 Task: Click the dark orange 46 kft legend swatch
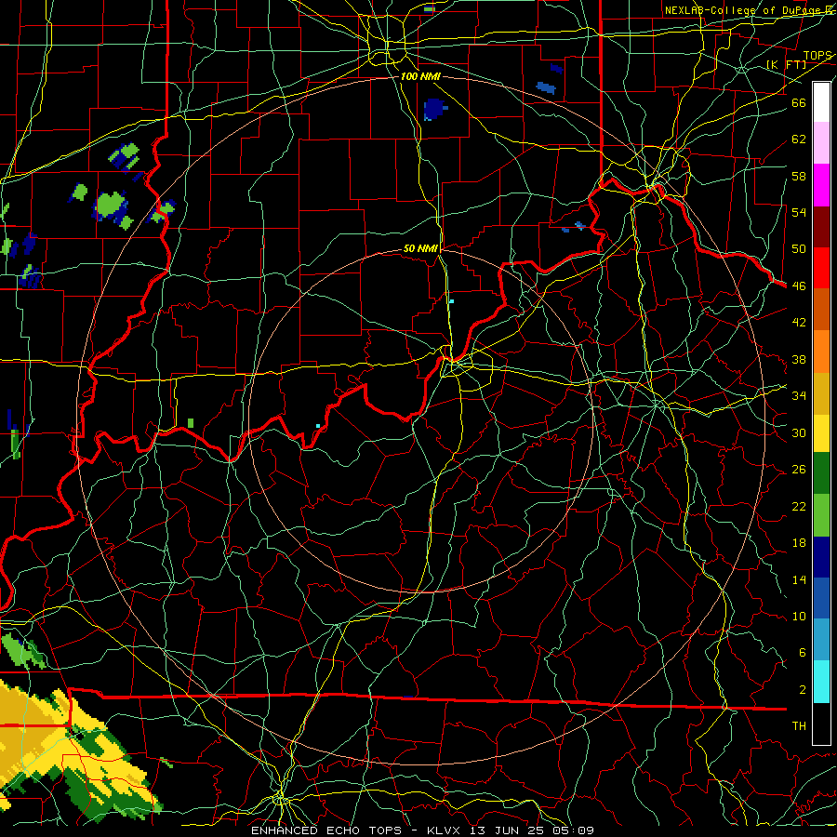pos(821,309)
